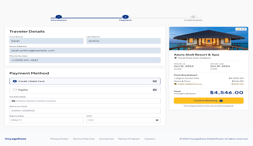Click the 7 Nights Ocean Villa line
This screenshot has width=253, height=146.
[186, 78]
